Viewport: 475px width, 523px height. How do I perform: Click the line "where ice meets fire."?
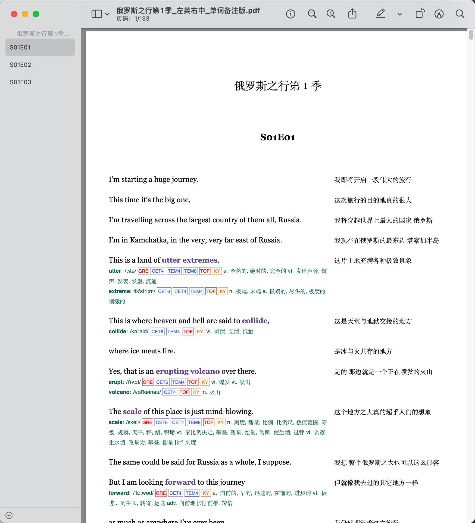pos(142,351)
